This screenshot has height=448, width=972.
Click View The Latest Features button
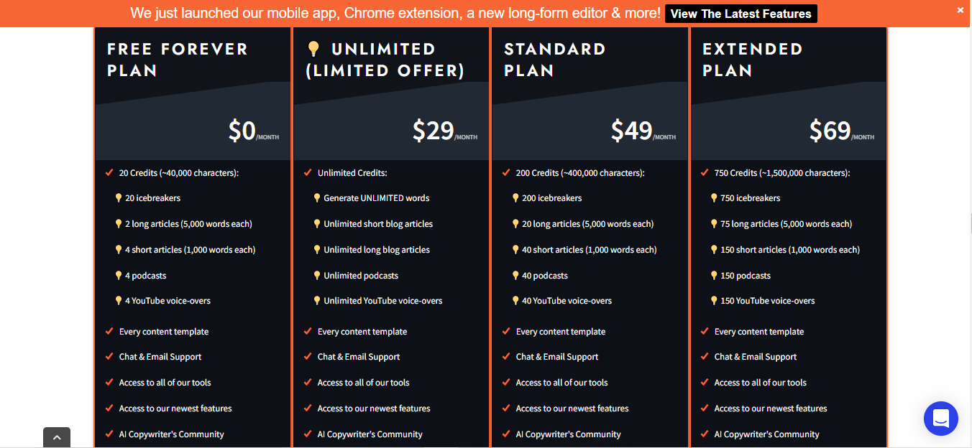[741, 14]
